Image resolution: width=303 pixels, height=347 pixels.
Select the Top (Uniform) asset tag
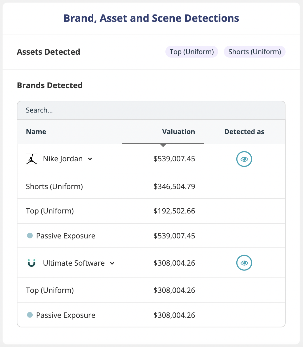coord(192,52)
